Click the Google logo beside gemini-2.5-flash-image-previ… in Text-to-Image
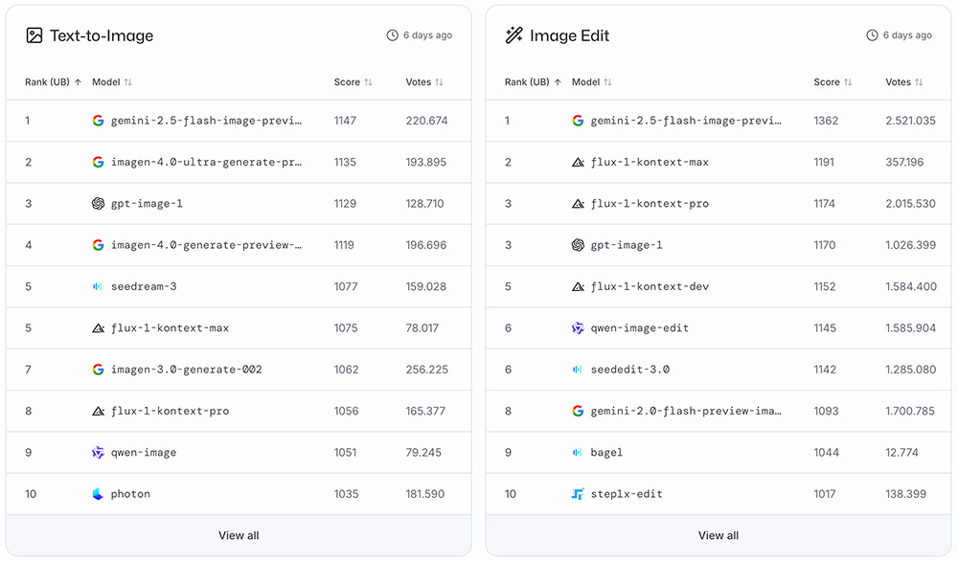Viewport: 958px width, 562px height. coord(98,121)
